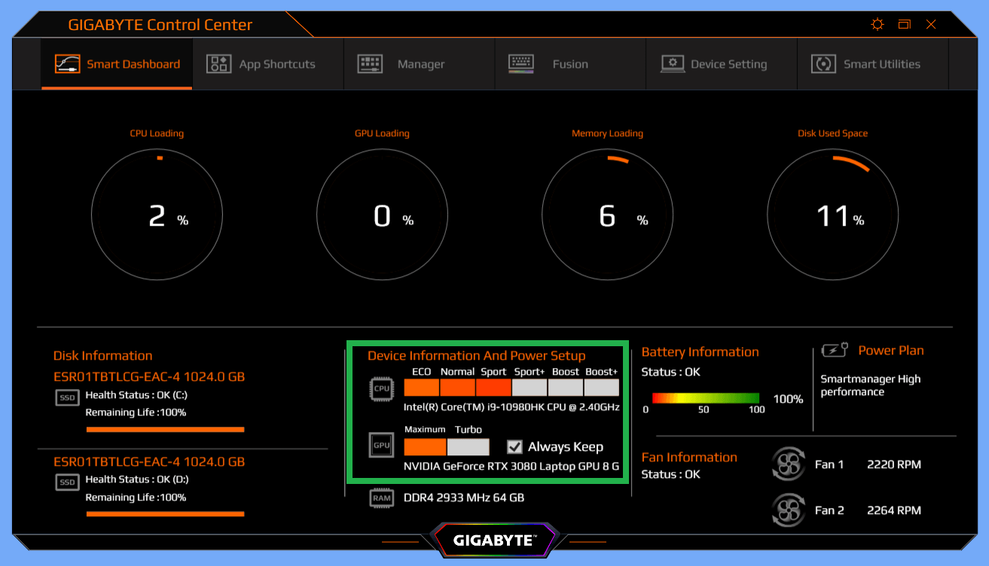Click the CPU chip icon
Image resolution: width=989 pixels, height=566 pixels.
click(381, 389)
